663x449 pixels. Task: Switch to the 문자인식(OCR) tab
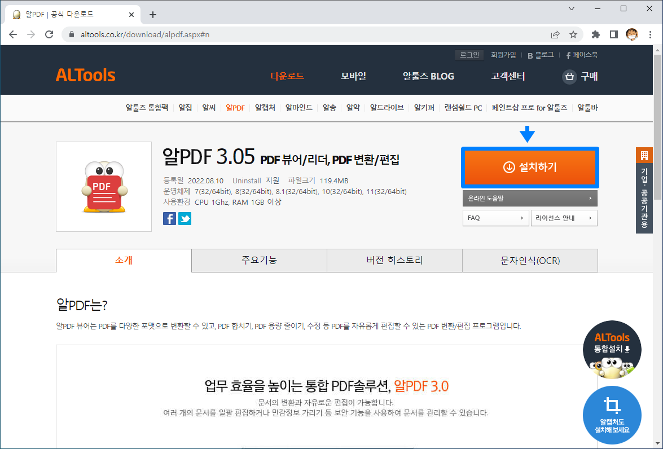[x=530, y=261]
